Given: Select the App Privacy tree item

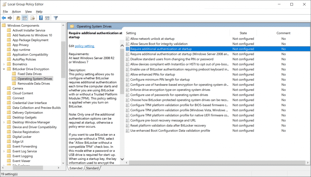Looking at the screenshot, I should pos(20,45).
